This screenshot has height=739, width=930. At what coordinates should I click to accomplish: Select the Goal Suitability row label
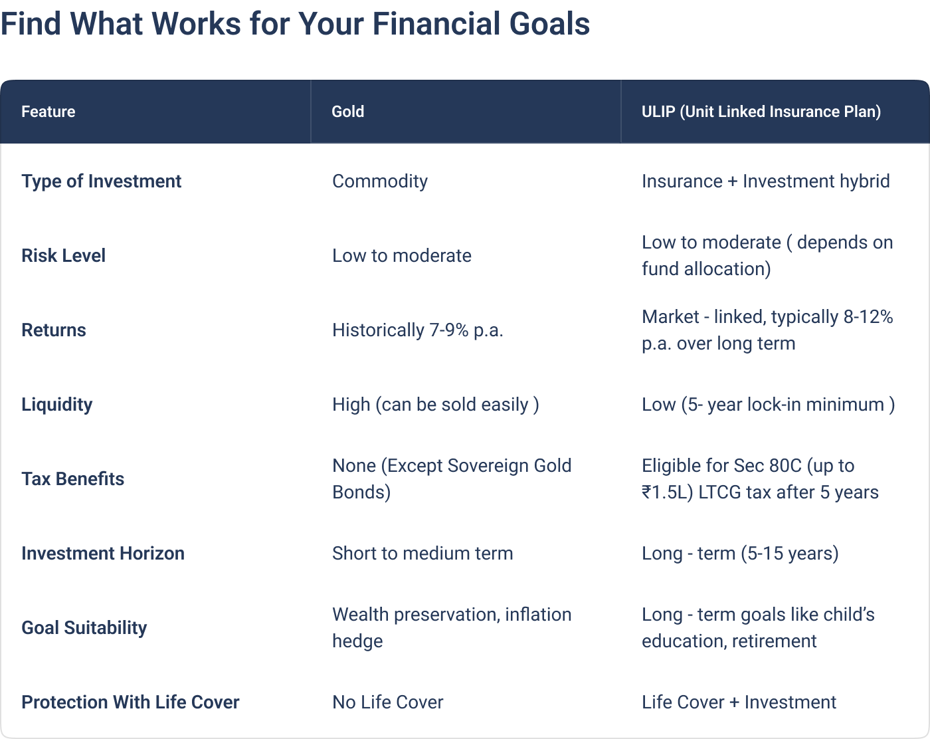[84, 628]
